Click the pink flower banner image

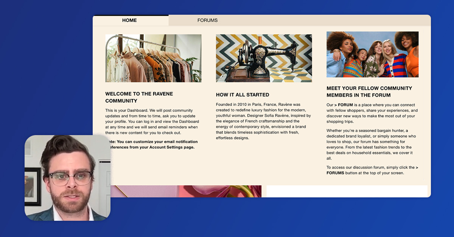186,191
